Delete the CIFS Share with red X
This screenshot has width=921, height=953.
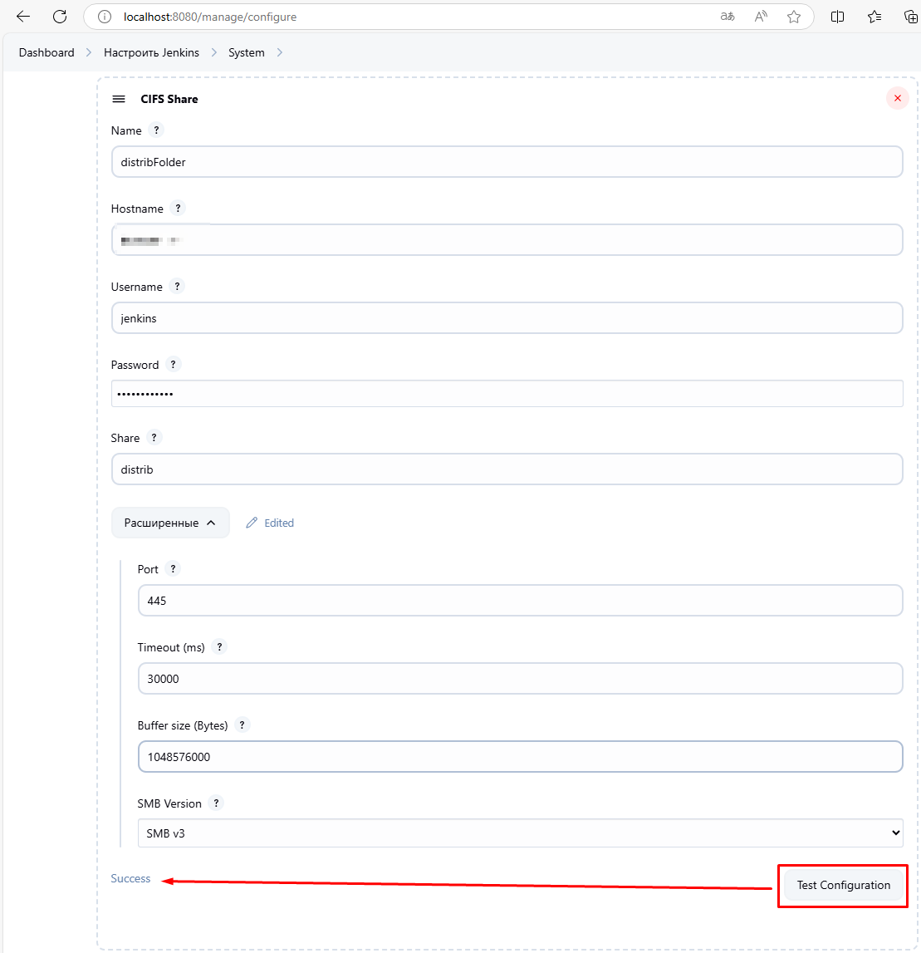tap(897, 98)
